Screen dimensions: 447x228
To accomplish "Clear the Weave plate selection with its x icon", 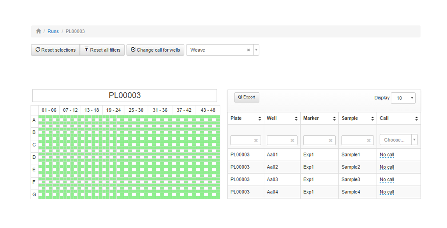I will click(x=248, y=50).
